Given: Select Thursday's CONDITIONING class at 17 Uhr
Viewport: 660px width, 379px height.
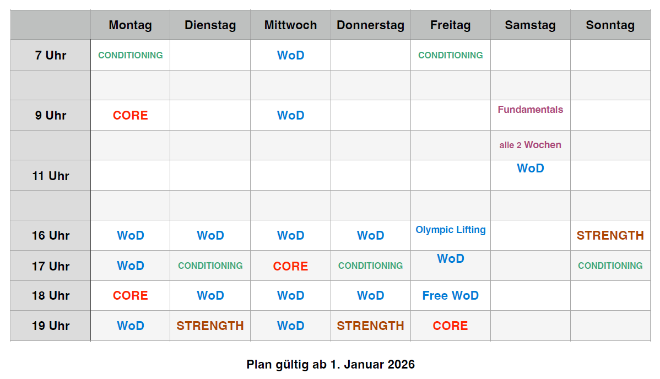Looking at the screenshot, I should point(370,266).
